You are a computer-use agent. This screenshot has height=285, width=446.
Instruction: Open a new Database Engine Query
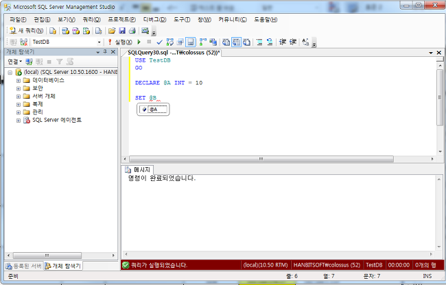(53, 31)
